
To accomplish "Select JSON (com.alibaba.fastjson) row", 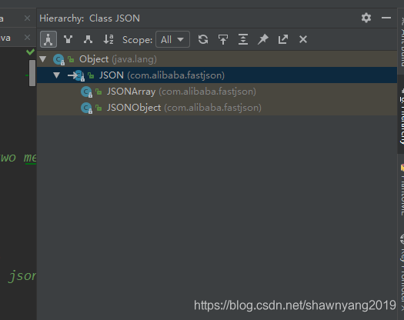I will click(217, 75).
